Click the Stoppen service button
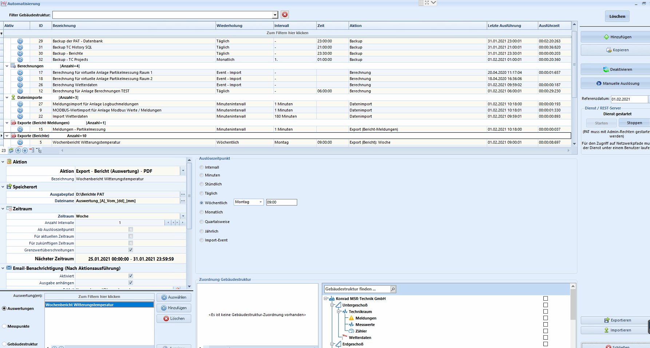This screenshot has width=650, height=348. [x=634, y=123]
